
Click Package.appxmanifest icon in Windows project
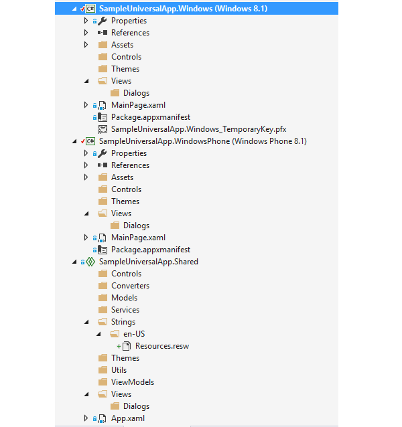(x=103, y=117)
